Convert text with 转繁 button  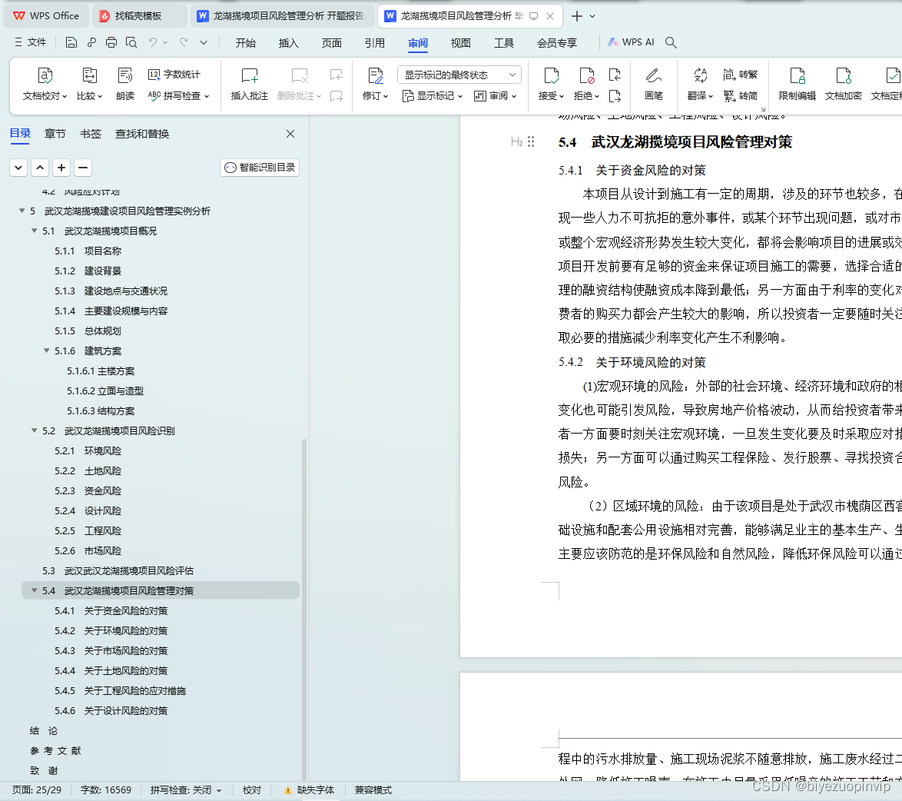click(x=741, y=75)
